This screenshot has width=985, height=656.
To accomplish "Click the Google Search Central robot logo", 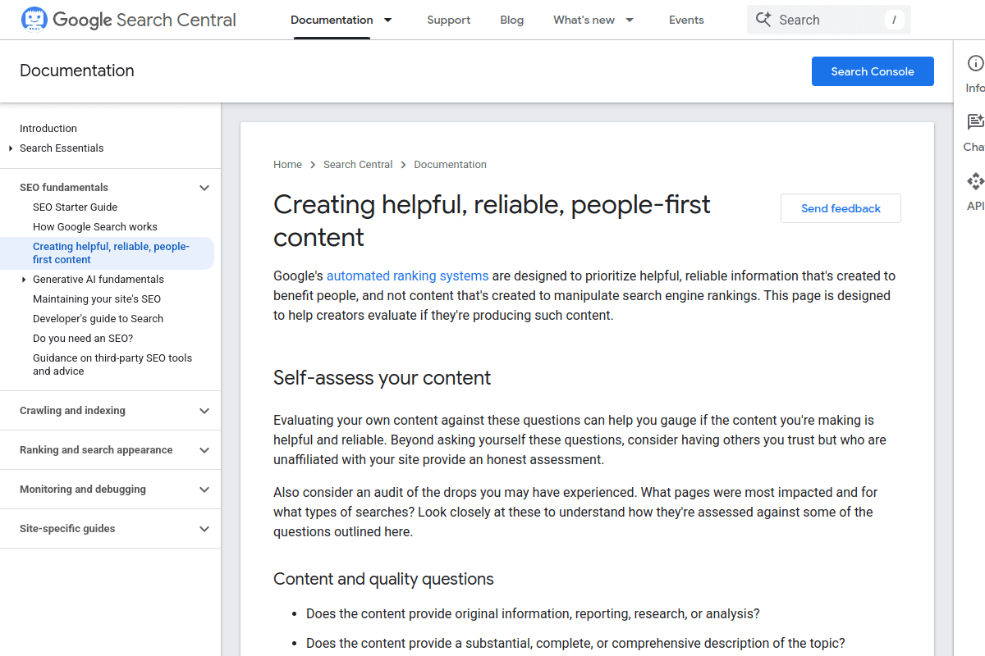I will click(34, 20).
